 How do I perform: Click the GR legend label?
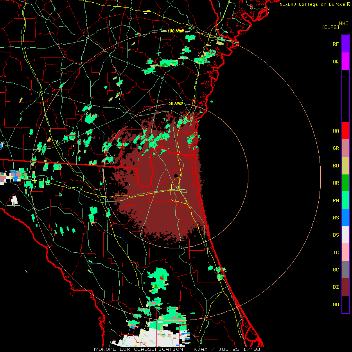[x=336, y=148]
